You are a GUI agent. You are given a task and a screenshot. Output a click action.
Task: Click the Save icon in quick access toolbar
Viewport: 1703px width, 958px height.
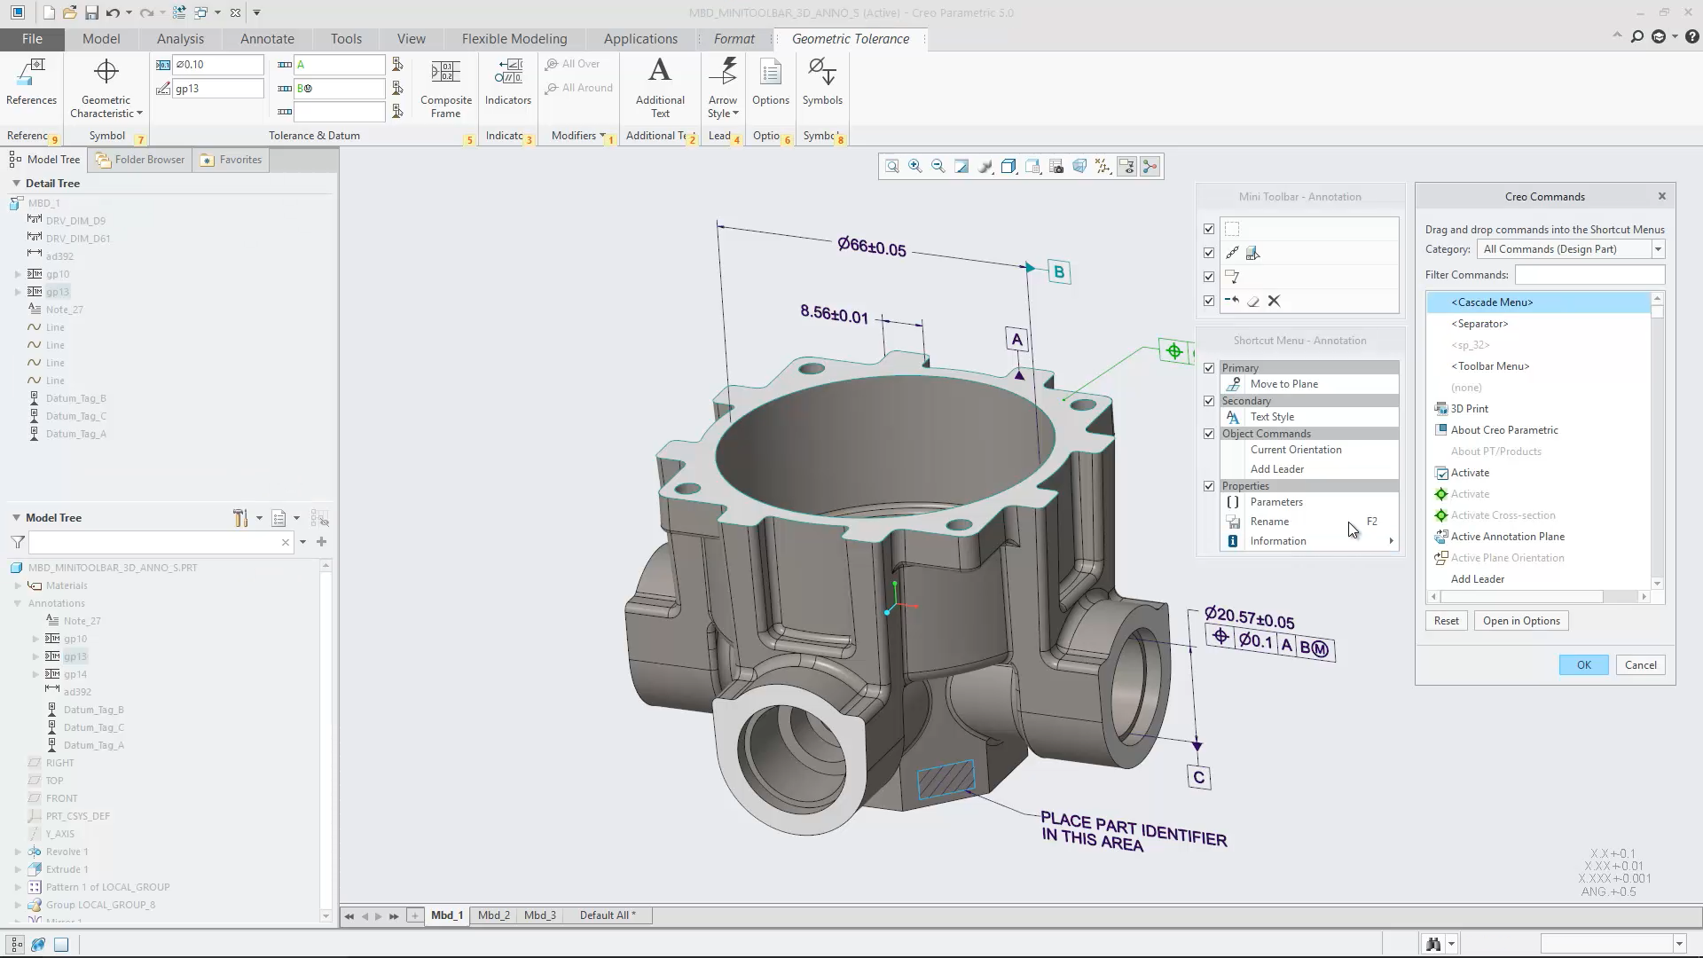tap(91, 12)
